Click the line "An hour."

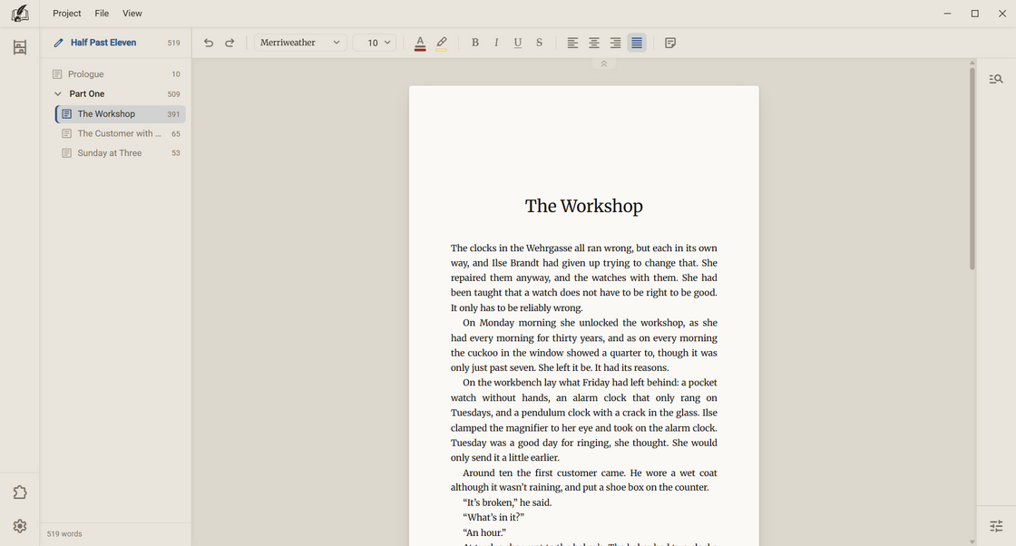coord(484,532)
